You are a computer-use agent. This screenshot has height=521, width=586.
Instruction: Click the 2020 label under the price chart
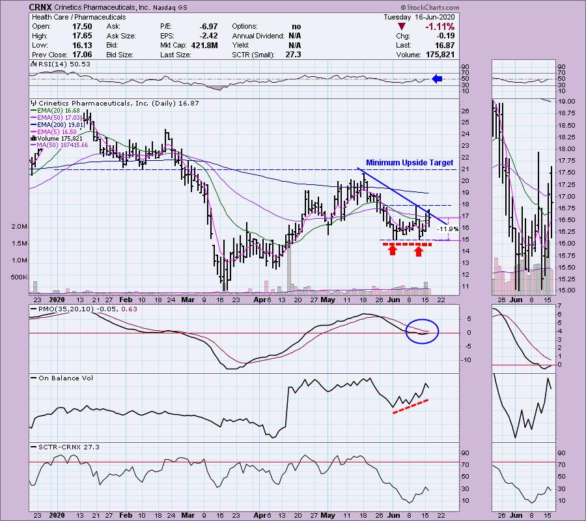coord(57,300)
